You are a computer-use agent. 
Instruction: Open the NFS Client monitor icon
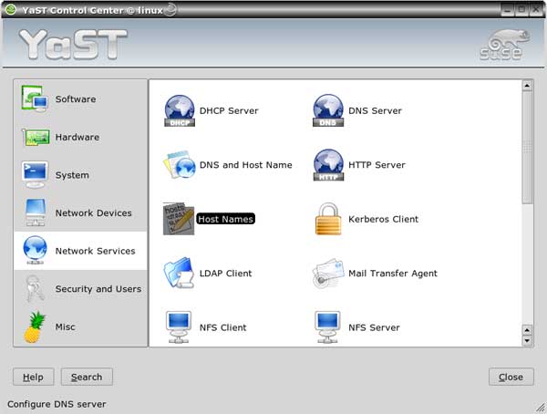pos(179,327)
